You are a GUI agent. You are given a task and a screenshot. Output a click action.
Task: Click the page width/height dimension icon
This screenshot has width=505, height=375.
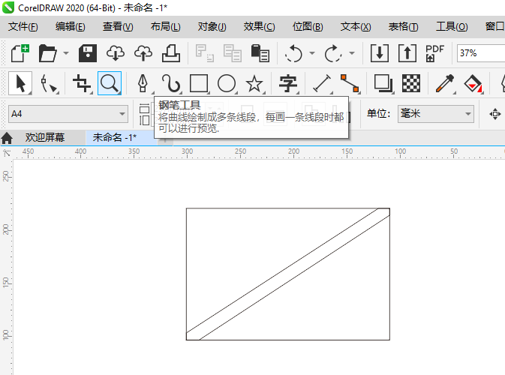(144, 114)
